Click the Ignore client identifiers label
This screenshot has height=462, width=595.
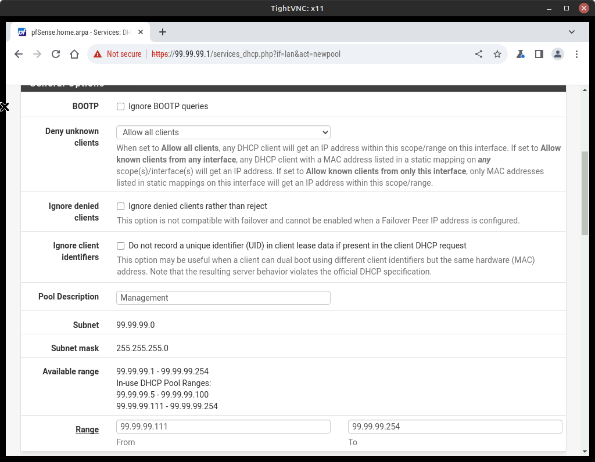pos(76,251)
